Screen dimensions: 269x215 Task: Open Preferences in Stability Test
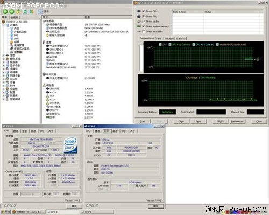(237, 121)
